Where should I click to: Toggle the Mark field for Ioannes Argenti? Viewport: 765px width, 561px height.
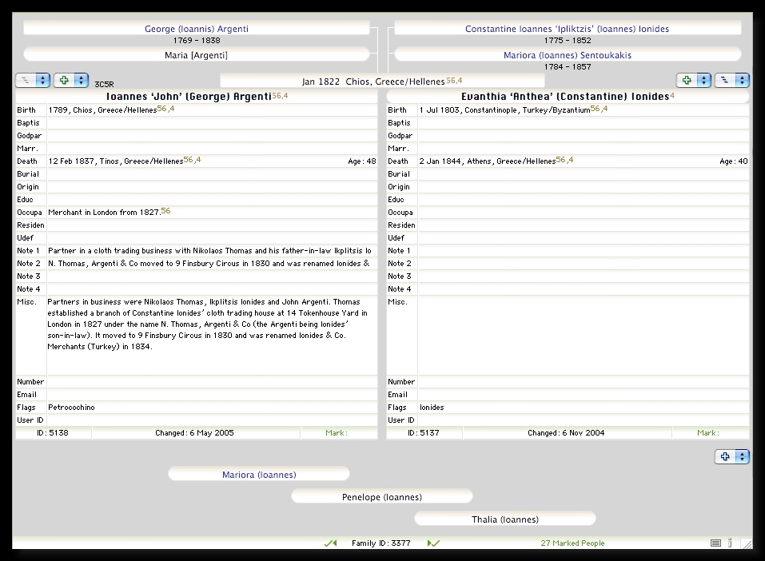[x=337, y=433]
